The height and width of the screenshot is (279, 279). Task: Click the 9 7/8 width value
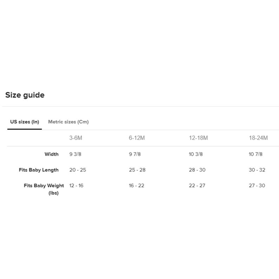point(135,154)
